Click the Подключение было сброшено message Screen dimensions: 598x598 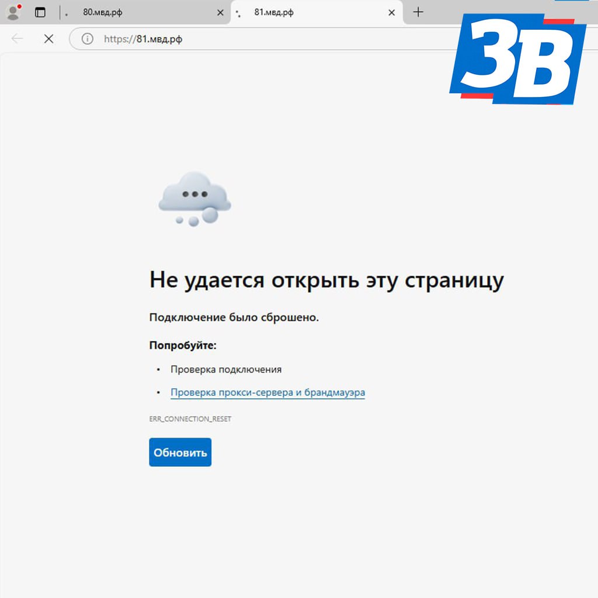234,317
